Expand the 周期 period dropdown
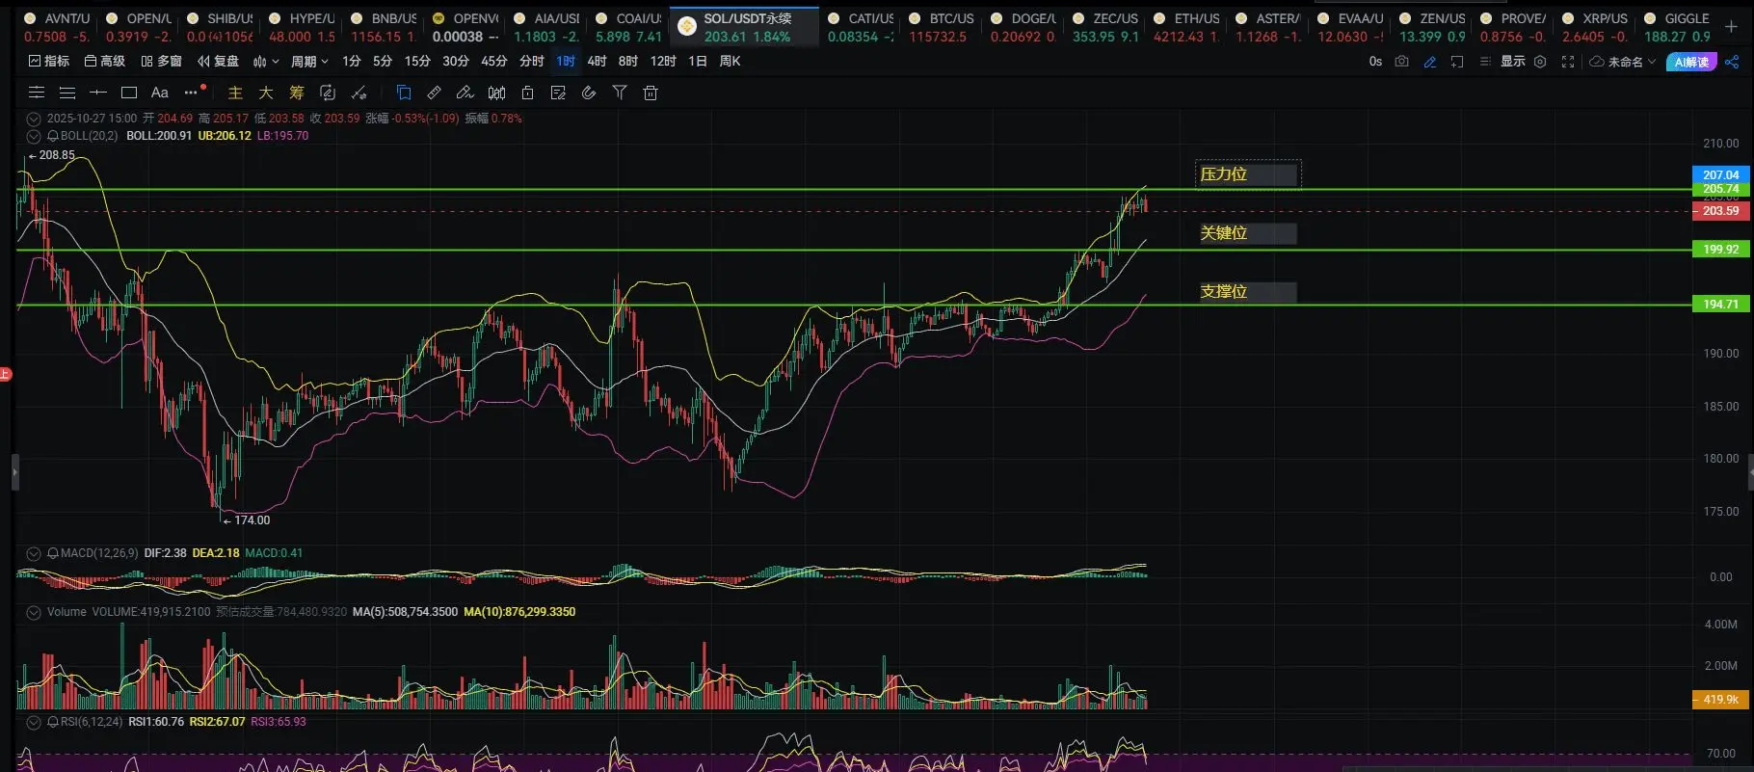Viewport: 1754px width, 772px height. 309,61
